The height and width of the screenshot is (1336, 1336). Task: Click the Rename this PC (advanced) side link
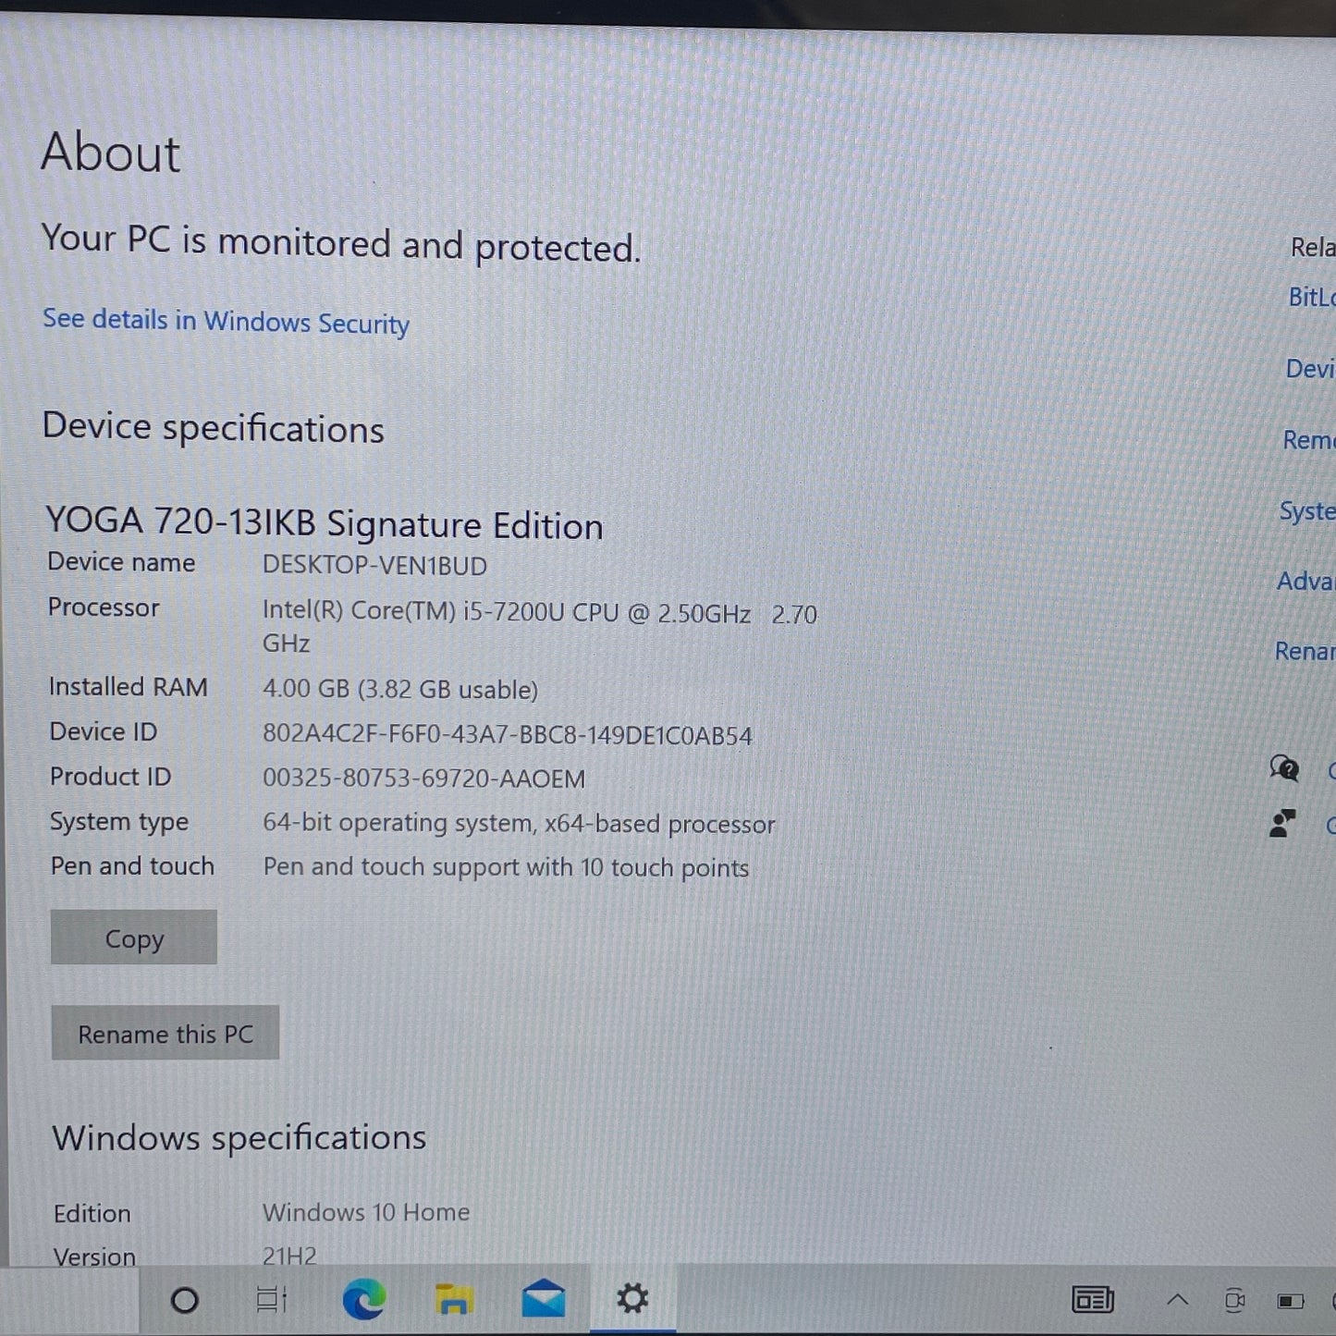(x=1305, y=651)
